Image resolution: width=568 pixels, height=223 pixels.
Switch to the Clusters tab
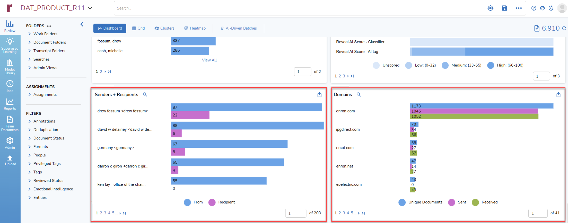164,28
